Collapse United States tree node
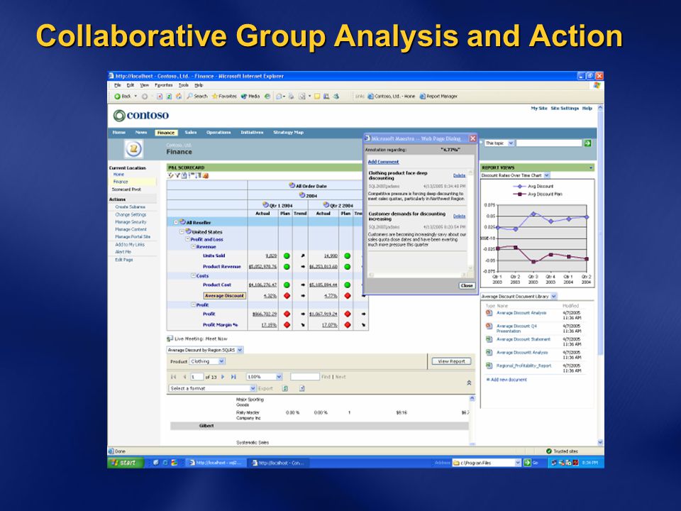The image size is (681, 511). pos(182,231)
